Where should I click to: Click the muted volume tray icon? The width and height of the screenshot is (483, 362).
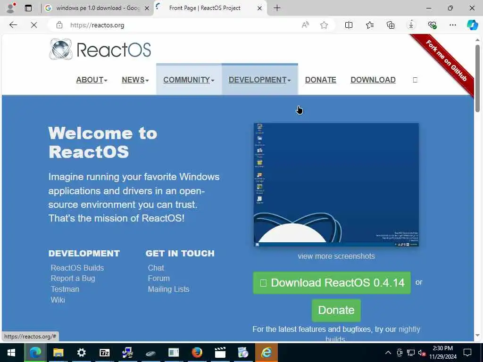(422, 353)
